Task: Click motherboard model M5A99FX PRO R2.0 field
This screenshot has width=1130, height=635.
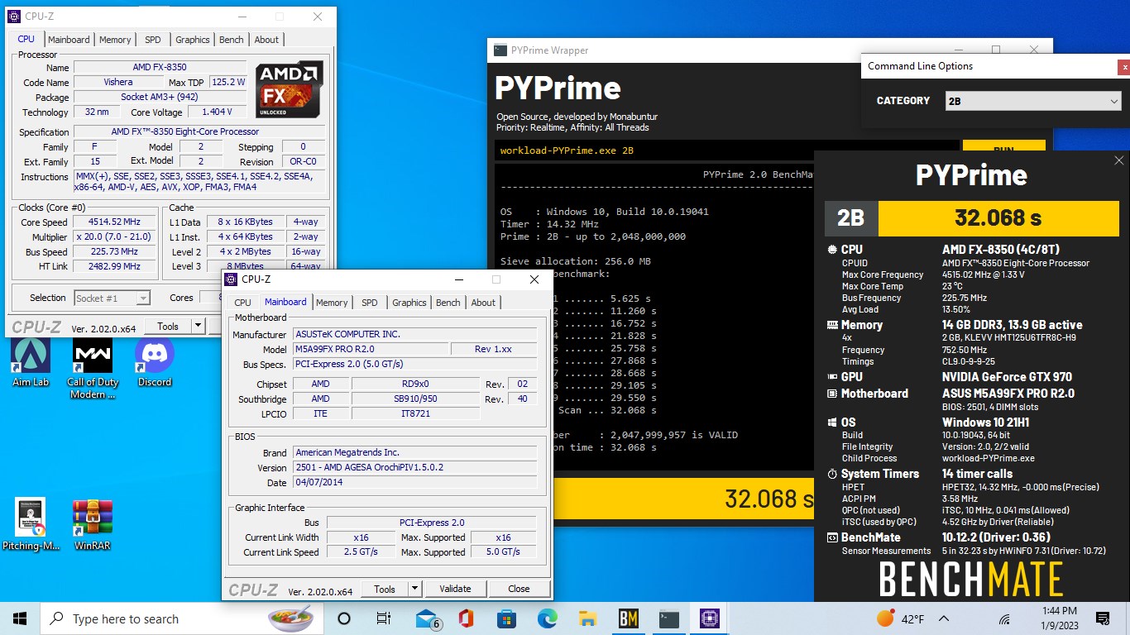Action: [x=371, y=349]
